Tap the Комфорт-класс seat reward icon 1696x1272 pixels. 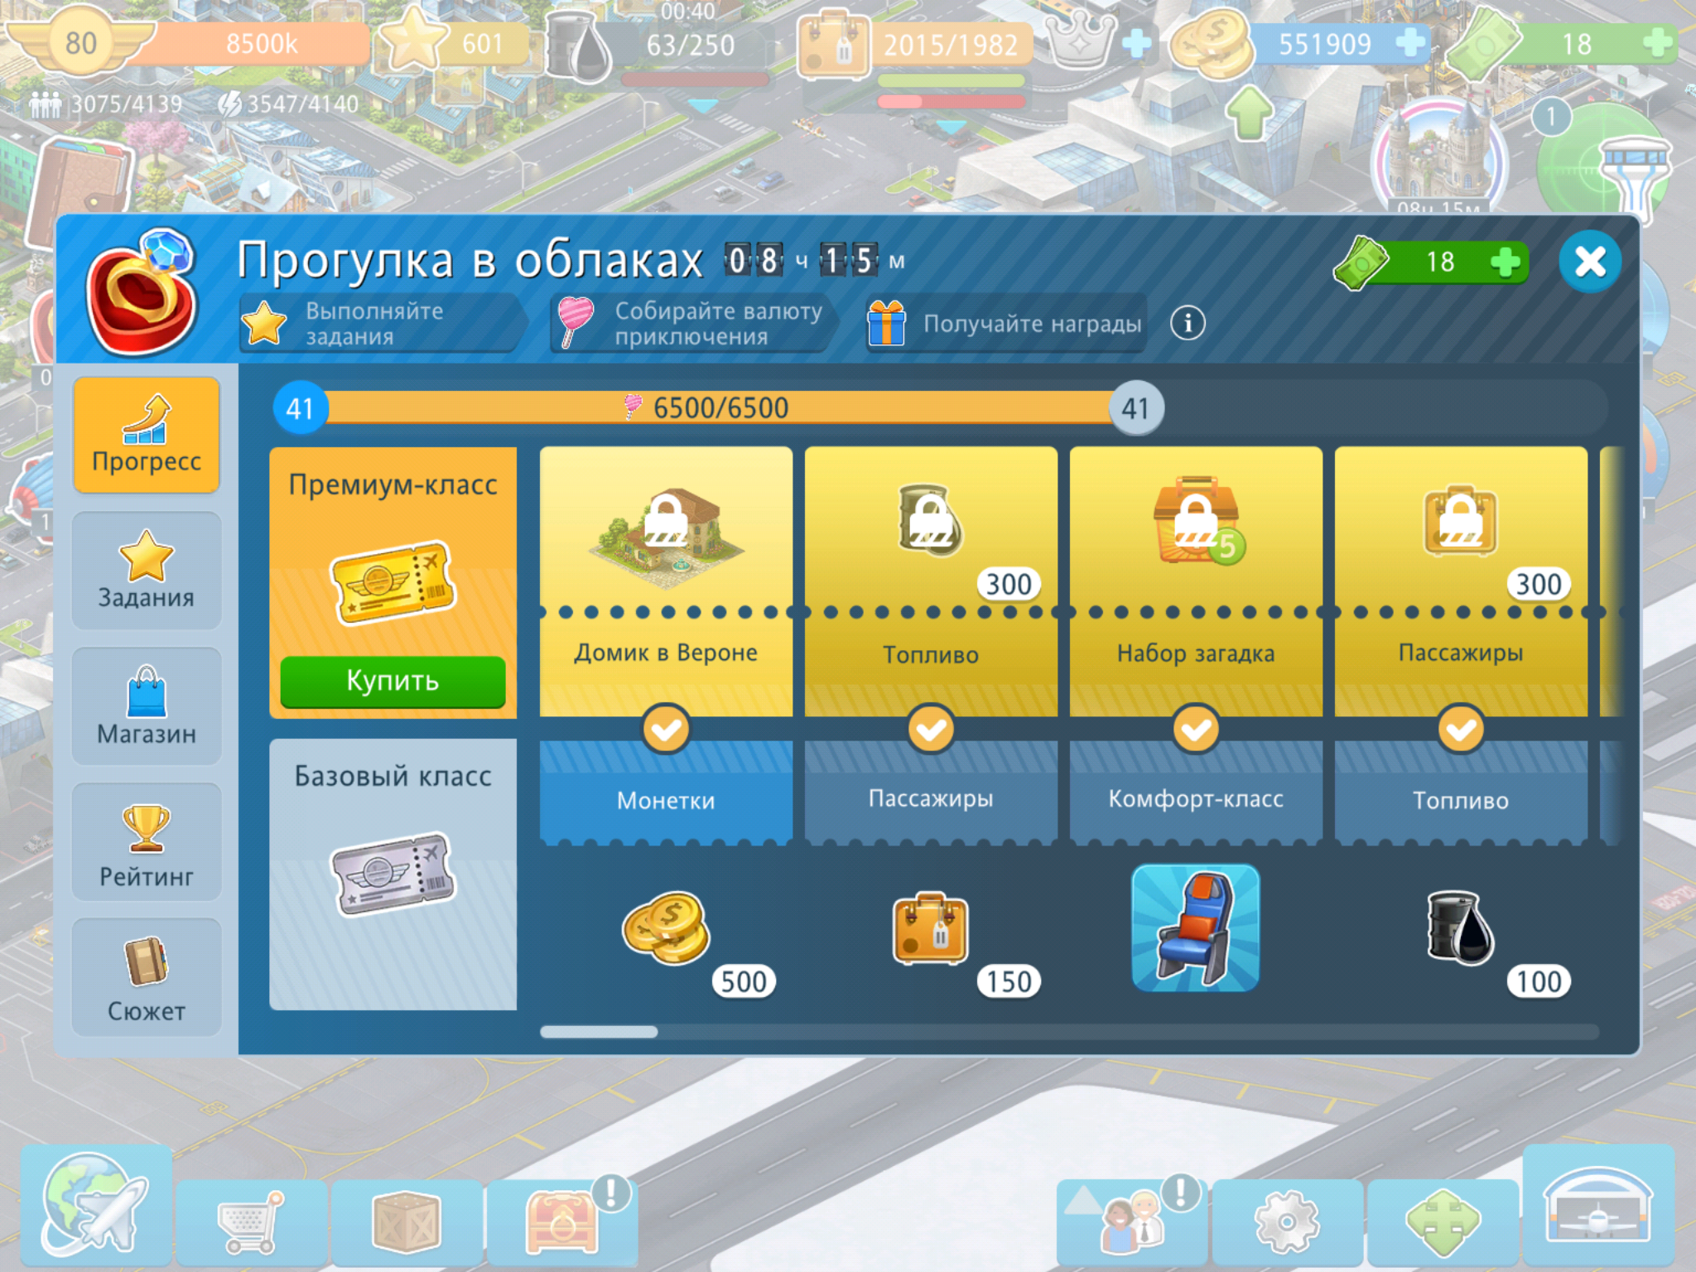click(1195, 927)
